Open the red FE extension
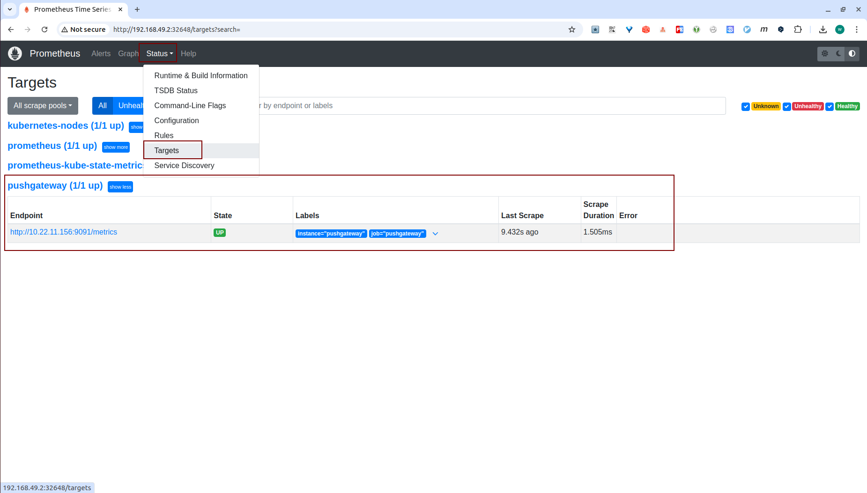Image resolution: width=867 pixels, height=493 pixels. tap(680, 29)
